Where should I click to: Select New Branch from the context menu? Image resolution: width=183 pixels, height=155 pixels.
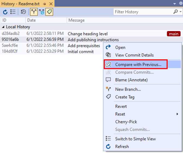(128, 89)
